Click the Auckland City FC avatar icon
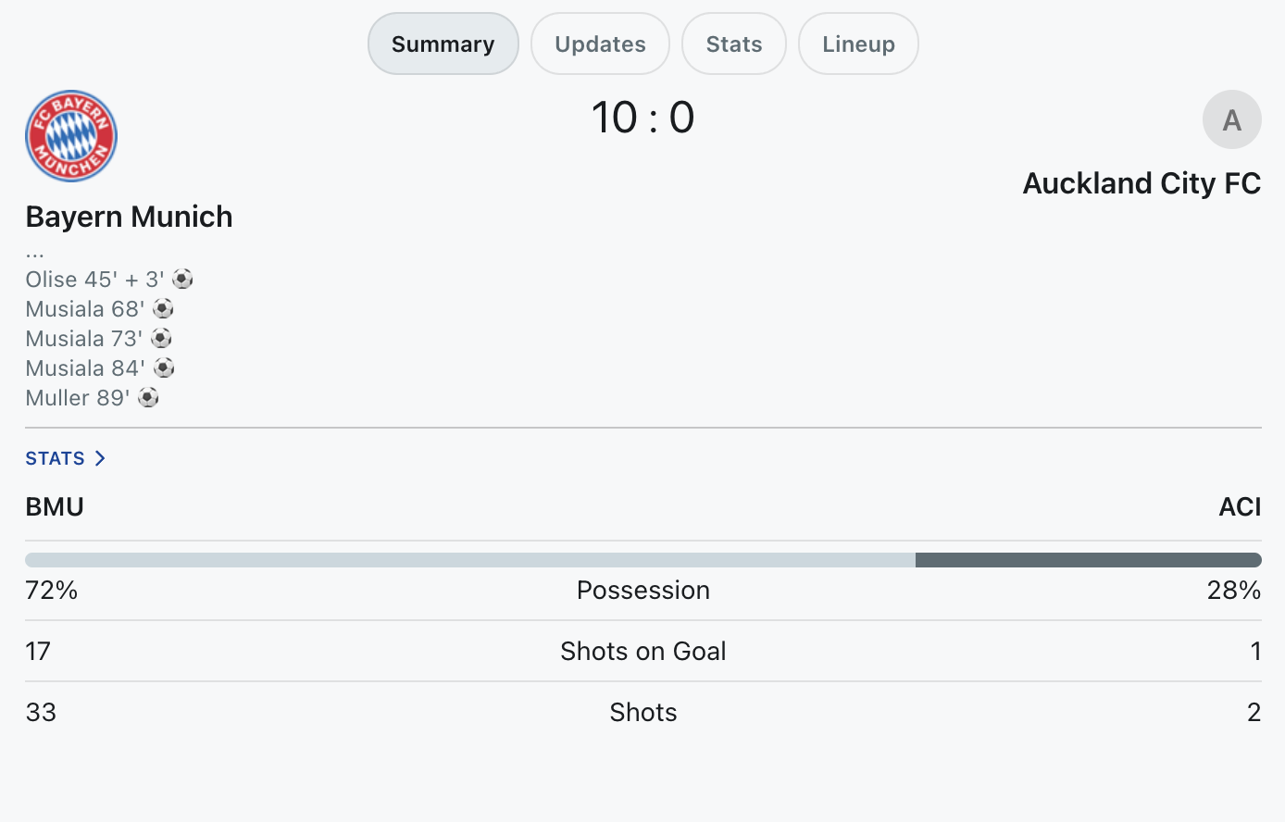 (x=1231, y=119)
